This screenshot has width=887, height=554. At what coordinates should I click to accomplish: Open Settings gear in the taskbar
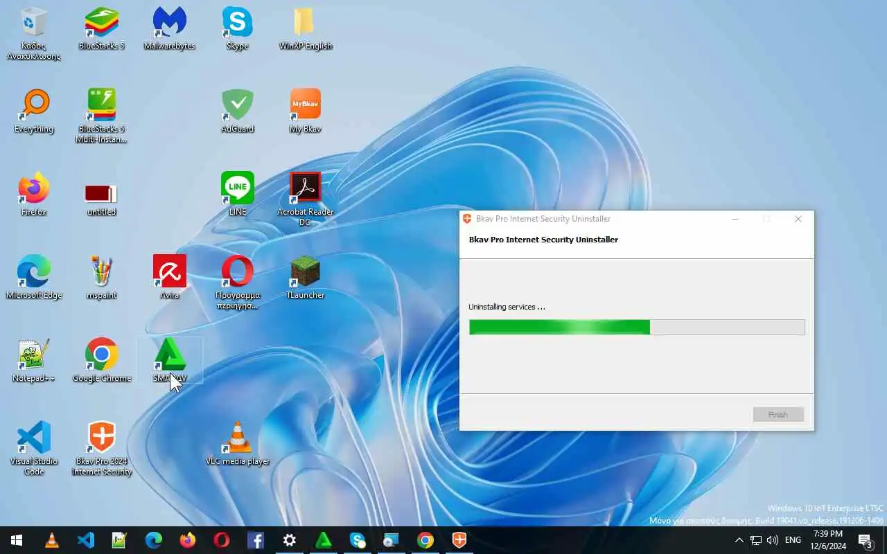290,540
